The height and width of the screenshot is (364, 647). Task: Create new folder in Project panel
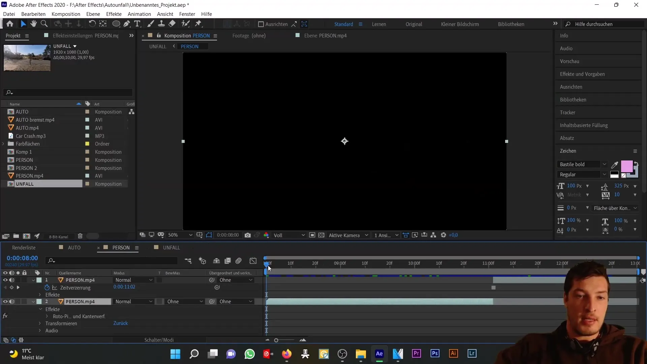point(16,236)
